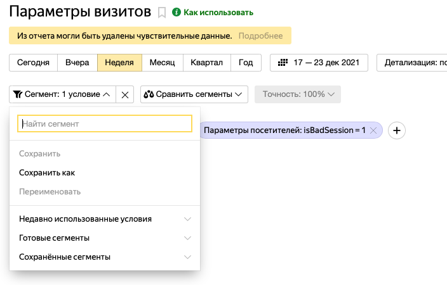Choose the 'Квартал' period tab
The width and height of the screenshot is (447, 285).
click(207, 63)
